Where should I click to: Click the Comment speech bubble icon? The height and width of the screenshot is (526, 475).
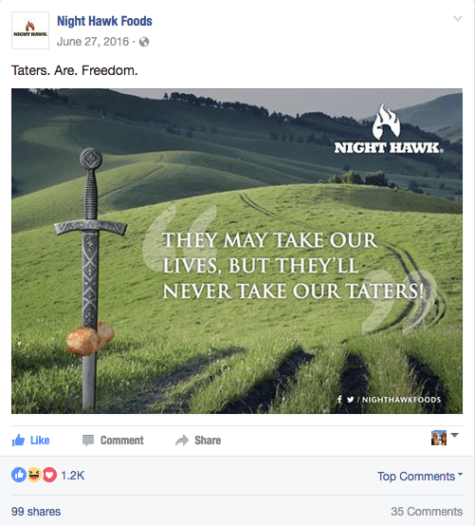point(88,441)
